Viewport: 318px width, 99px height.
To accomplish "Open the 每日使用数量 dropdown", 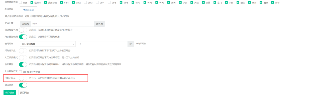I will coord(48,44).
